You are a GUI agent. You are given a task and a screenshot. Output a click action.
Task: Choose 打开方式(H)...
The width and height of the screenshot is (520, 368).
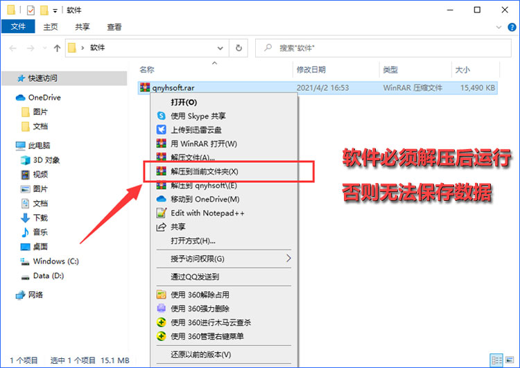click(x=224, y=240)
